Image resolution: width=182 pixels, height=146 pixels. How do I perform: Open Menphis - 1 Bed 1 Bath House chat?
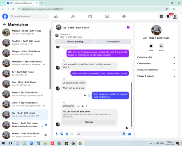click(x=25, y=53)
